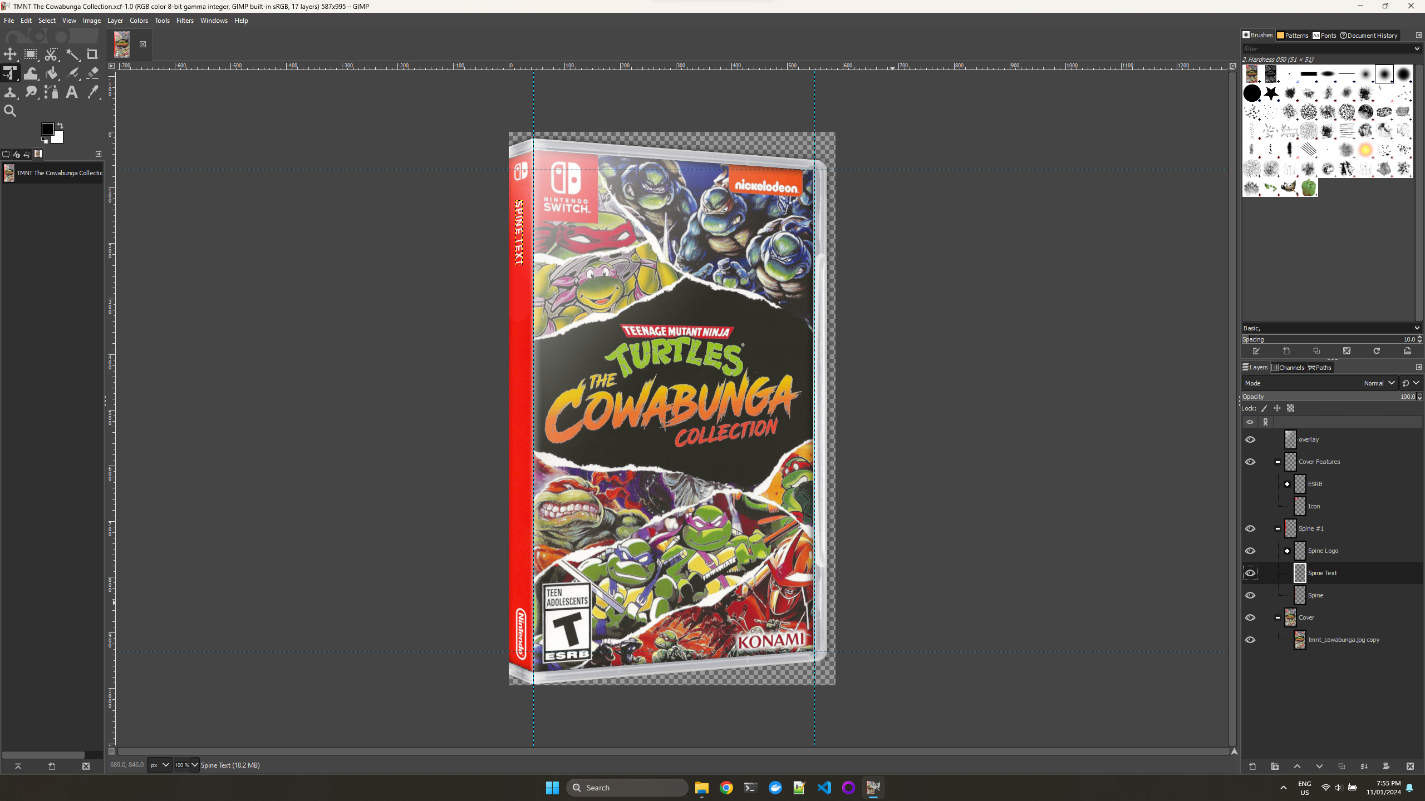Create a new layer group
Viewport: 1425px width, 801px height.
click(1275, 767)
